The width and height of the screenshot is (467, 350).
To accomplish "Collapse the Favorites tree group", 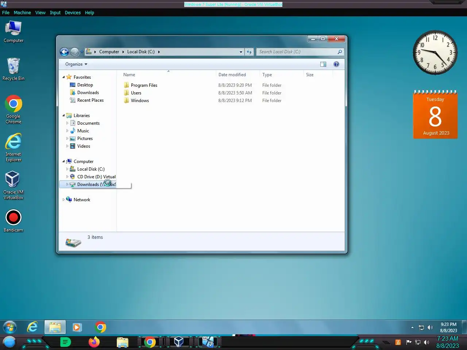I will [x=63, y=77].
